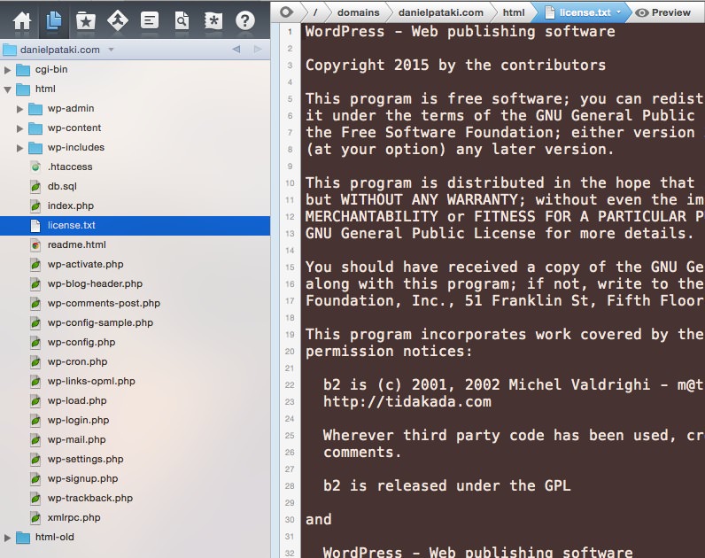Viewport: 705px width, 558px height.
Task: Select wp-links-opml.php file
Action: coord(135,381)
